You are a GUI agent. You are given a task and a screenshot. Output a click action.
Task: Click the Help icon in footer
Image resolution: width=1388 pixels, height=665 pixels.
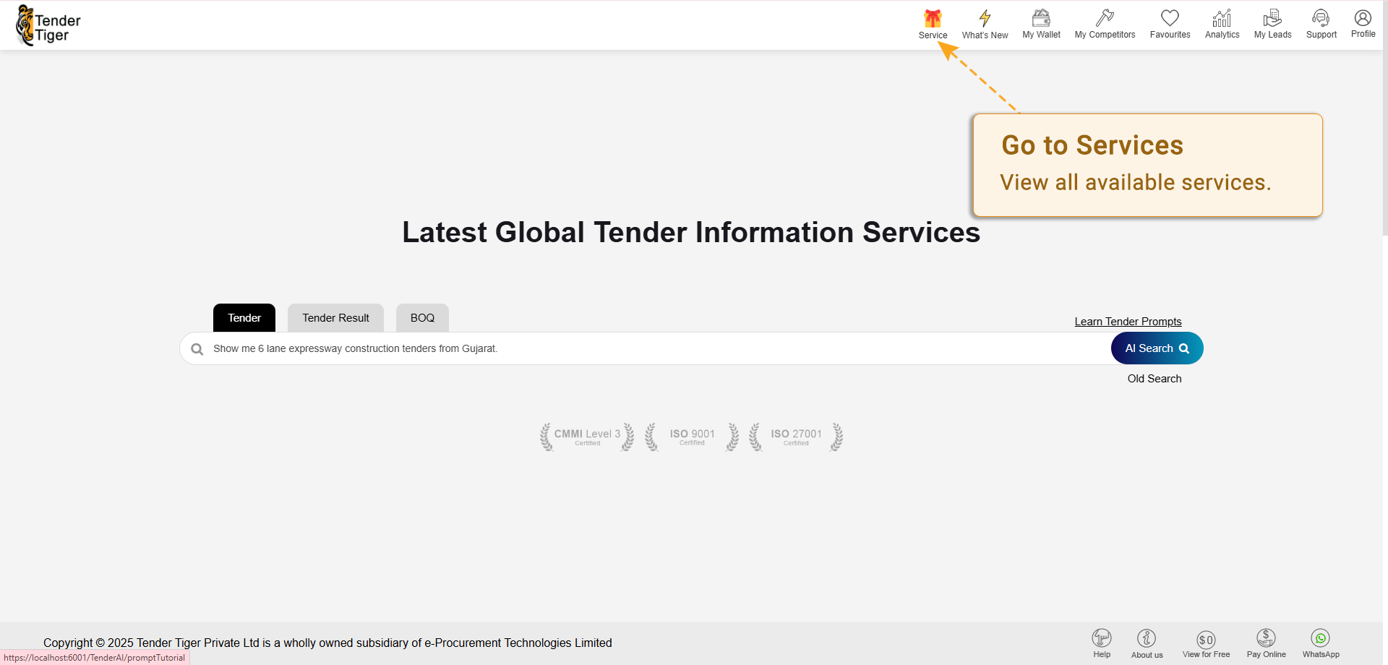tap(1102, 638)
